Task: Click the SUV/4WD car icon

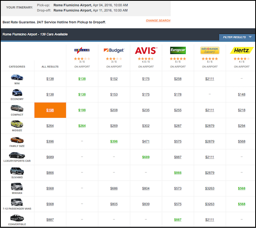Action: [x=17, y=171]
